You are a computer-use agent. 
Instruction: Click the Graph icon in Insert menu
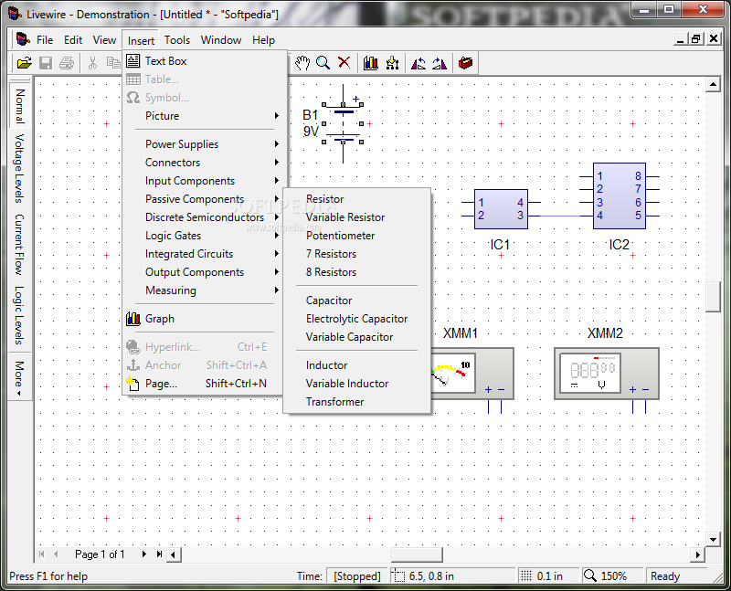[132, 319]
